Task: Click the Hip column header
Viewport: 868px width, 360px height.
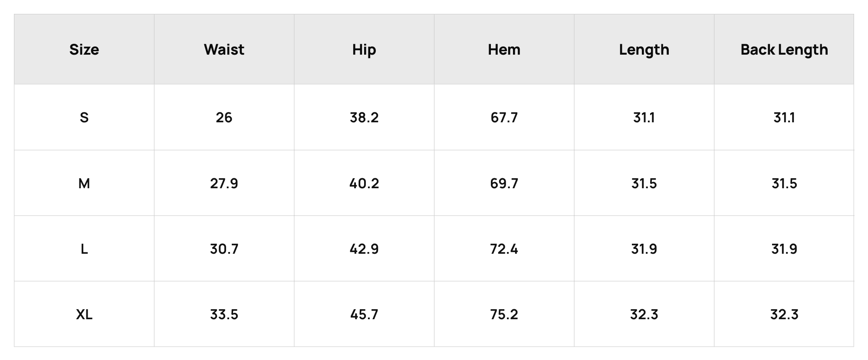Action: 364,50
